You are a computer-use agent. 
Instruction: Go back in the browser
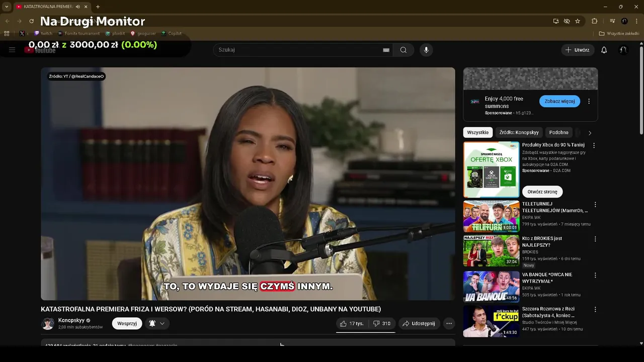pos(7,21)
